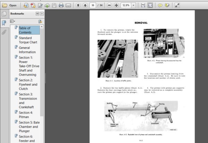Click the pitman bearing illustration 4-2
Screen dimensions: 208x143
click(x=164, y=43)
